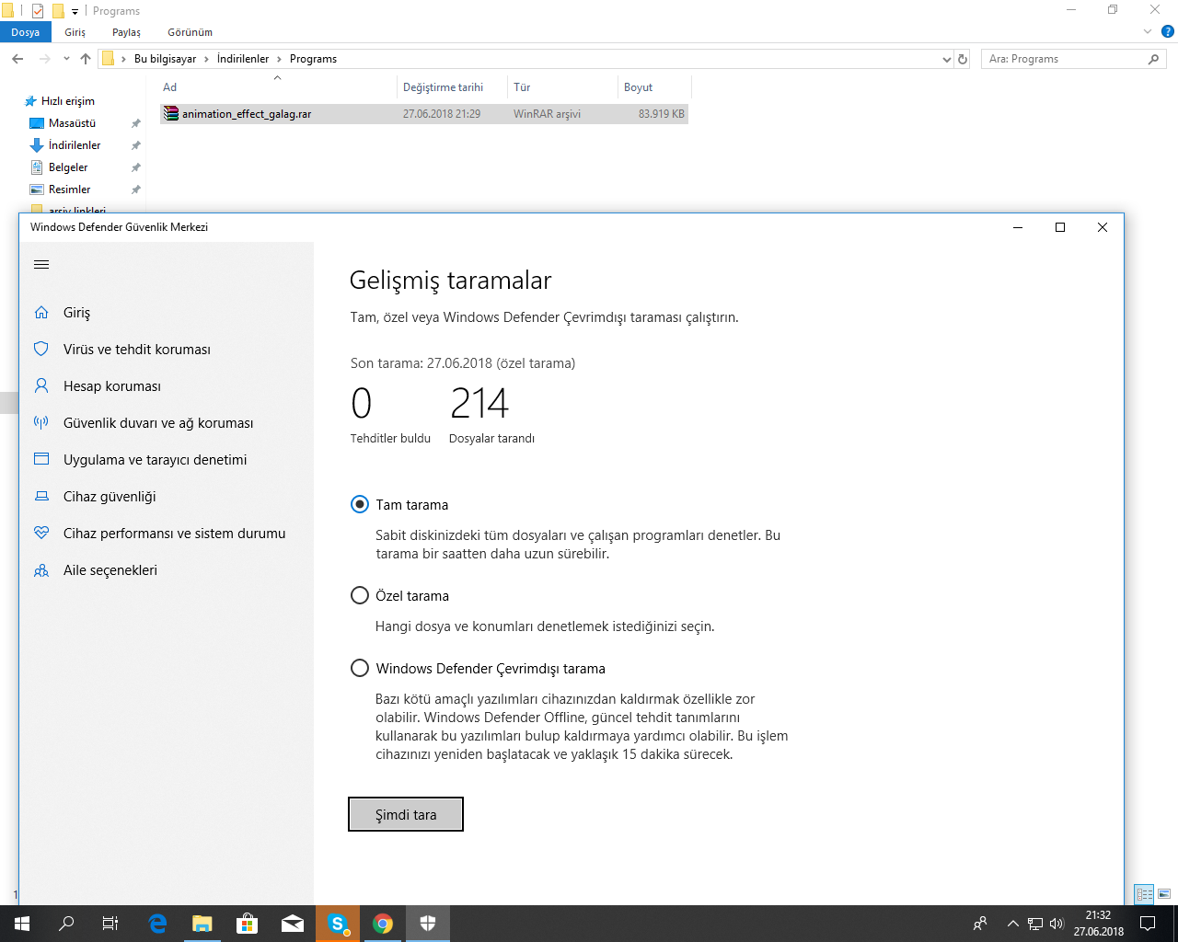The image size is (1178, 942).
Task: Refresh the Programs folder view
Action: [963, 59]
